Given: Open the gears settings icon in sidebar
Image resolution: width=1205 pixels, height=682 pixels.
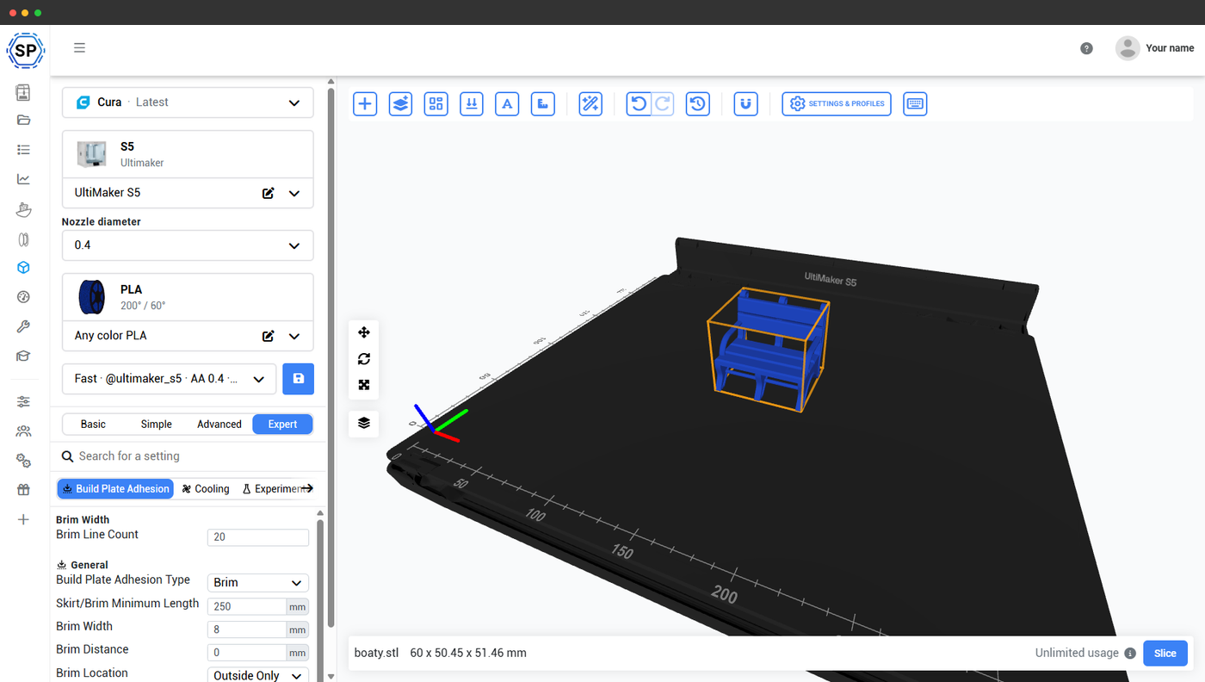Looking at the screenshot, I should [23, 461].
